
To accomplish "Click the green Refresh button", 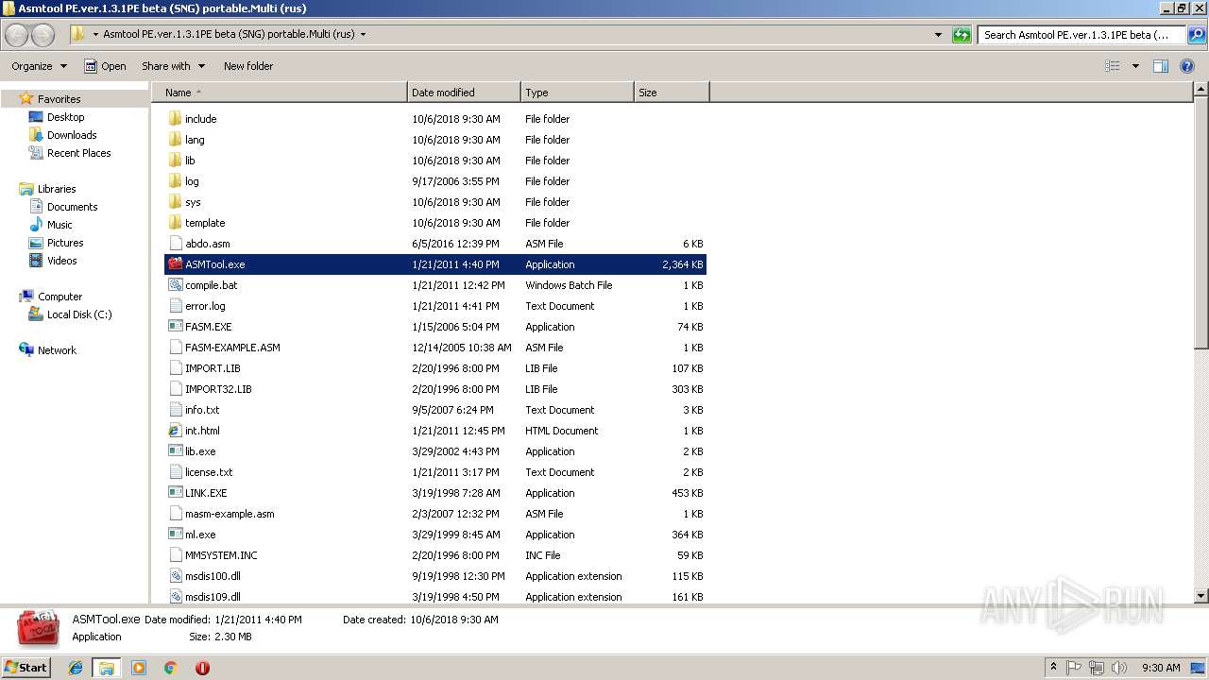I will point(962,35).
